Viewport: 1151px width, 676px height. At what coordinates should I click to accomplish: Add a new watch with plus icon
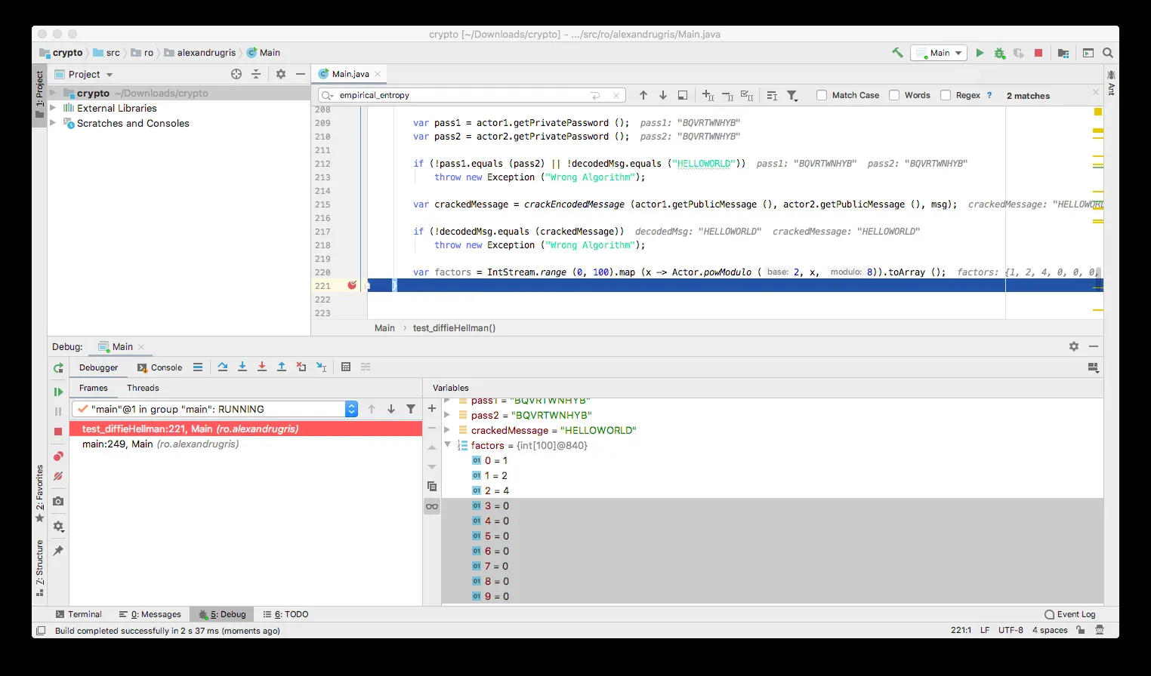point(432,409)
